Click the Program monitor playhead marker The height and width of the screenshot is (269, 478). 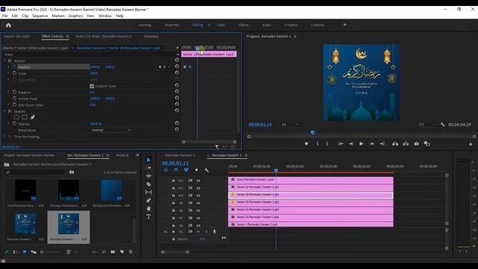tap(312, 132)
